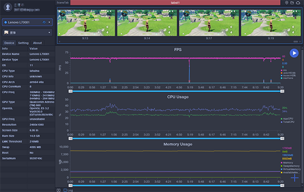Enable the Log checkbox
This screenshot has width=304, height=192.
(65, 190)
